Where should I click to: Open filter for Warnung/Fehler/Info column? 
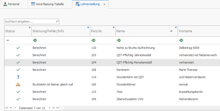tap(88, 28)
